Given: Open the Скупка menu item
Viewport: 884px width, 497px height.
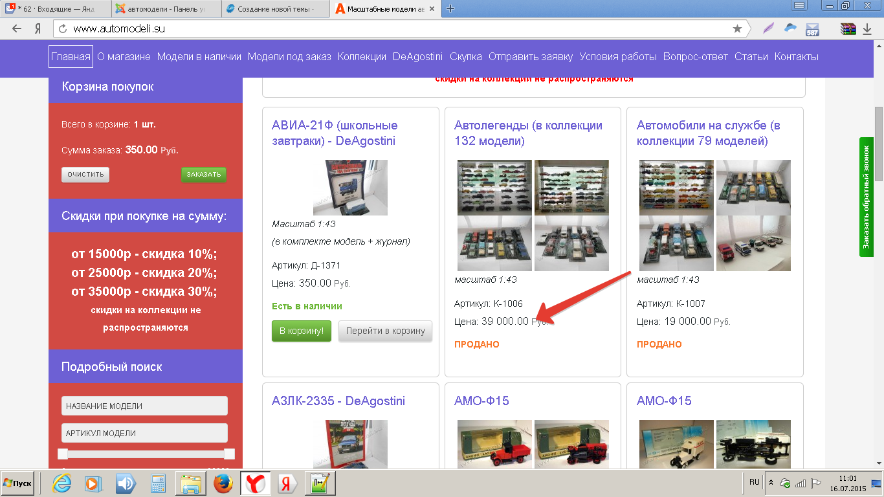Looking at the screenshot, I should 466,56.
